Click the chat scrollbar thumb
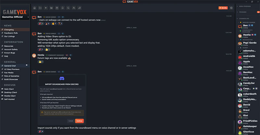The image size is (260, 135). [x=234, y=127]
